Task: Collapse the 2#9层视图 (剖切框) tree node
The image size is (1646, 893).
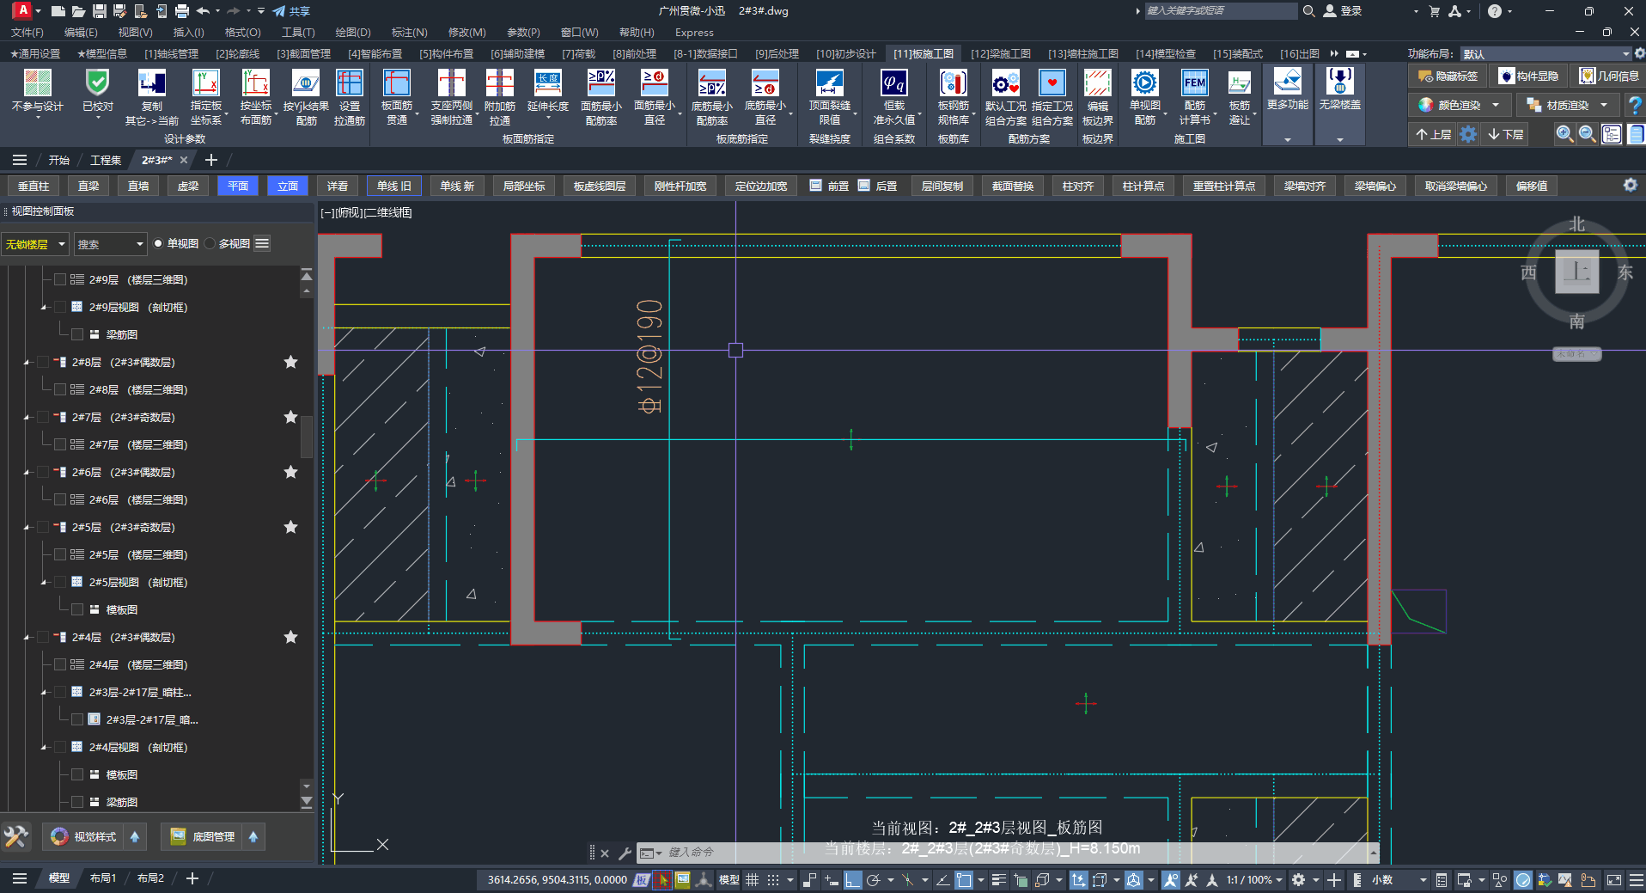Action: coord(44,307)
